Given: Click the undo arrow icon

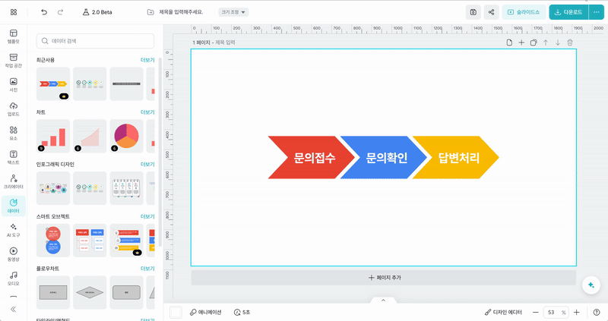Looking at the screenshot, I should coord(44,12).
